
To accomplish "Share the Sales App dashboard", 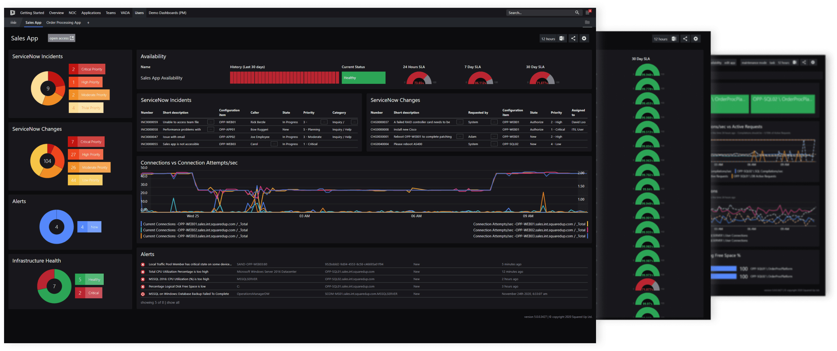I will (573, 38).
